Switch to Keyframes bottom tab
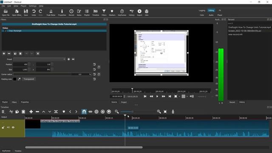272x153 pixels. coord(6,151)
